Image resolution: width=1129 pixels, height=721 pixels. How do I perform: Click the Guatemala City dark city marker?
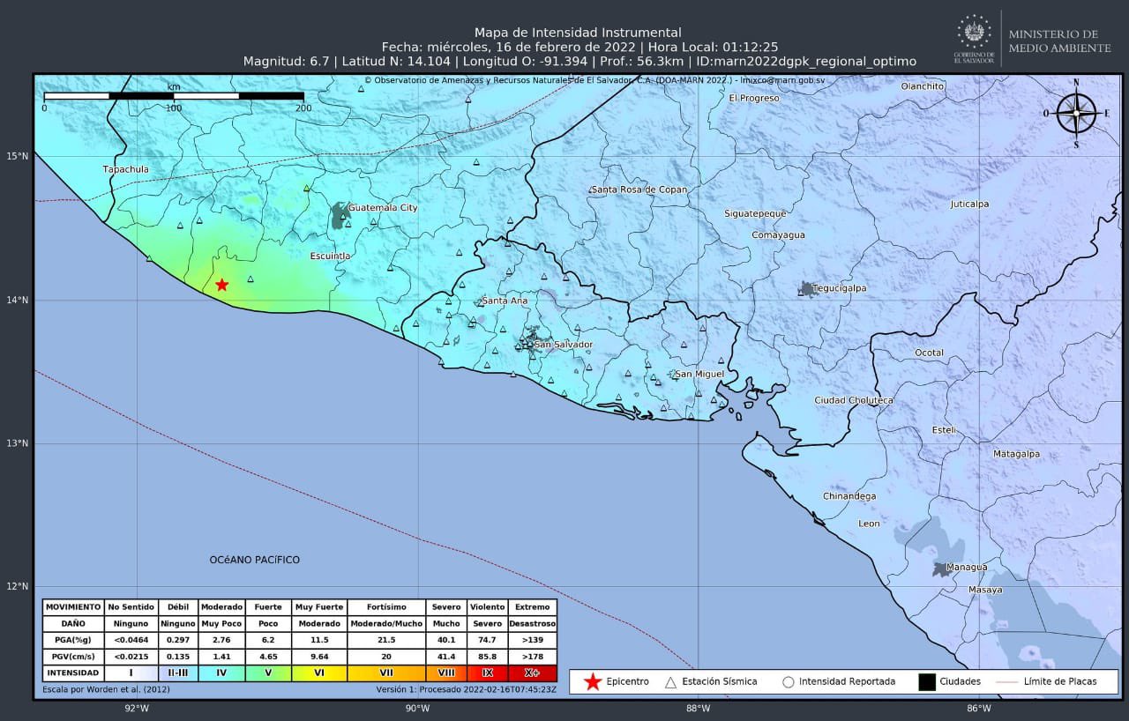point(340,215)
